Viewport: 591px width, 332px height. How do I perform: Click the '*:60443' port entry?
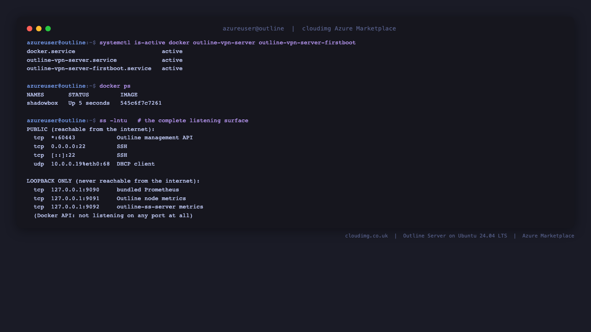point(63,138)
